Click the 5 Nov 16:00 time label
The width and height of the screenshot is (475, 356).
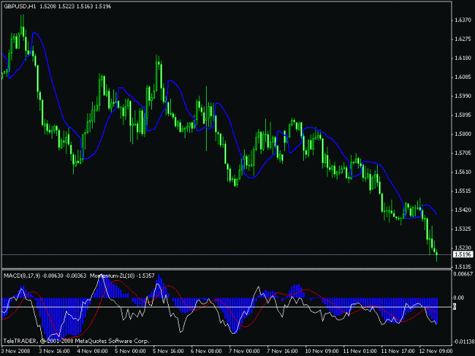pos(168,351)
